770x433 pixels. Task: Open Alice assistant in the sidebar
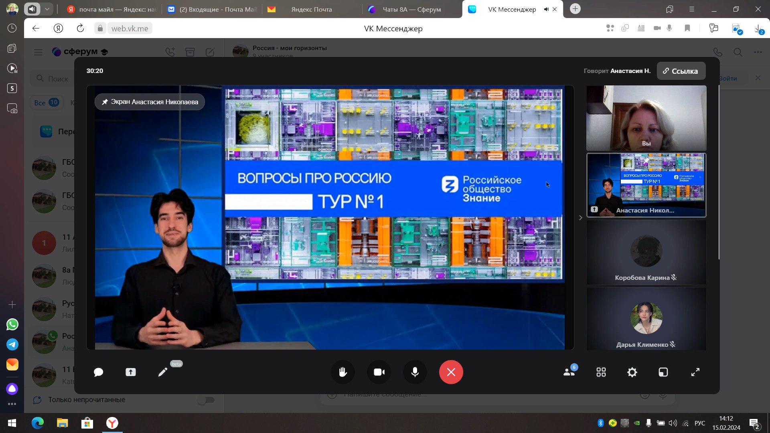[12, 388]
